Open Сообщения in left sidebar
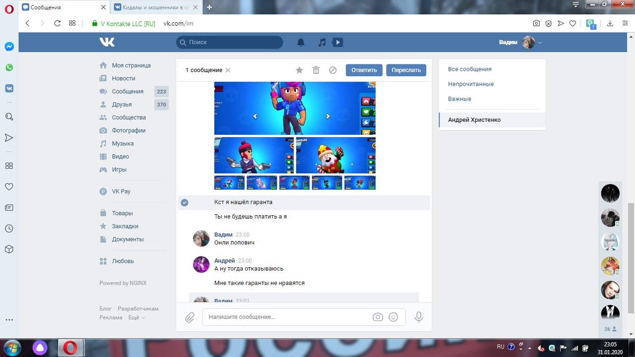 [127, 91]
